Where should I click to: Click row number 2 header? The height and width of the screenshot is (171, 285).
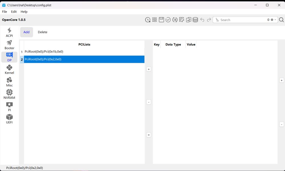(x=22, y=59)
